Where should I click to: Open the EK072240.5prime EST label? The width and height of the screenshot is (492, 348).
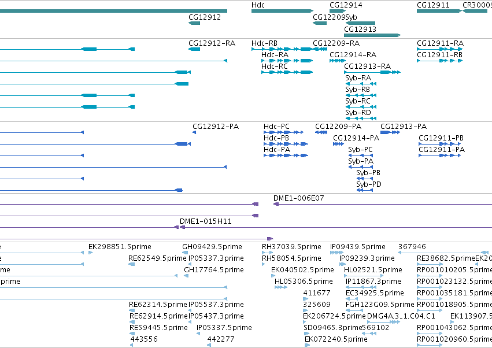336,339
